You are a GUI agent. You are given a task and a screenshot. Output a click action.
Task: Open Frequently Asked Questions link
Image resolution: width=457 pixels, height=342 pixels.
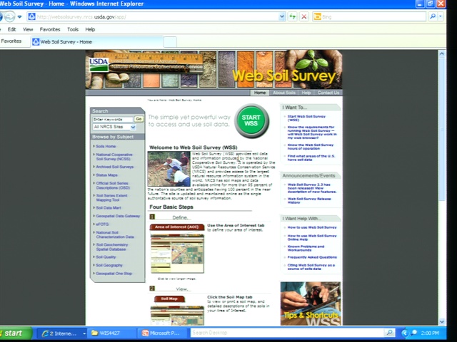pyautogui.click(x=312, y=257)
